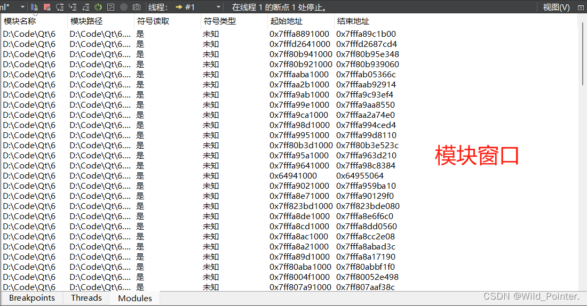Click 未知 symbol type in row 0x7fffa8ac1000

[x=211, y=236]
